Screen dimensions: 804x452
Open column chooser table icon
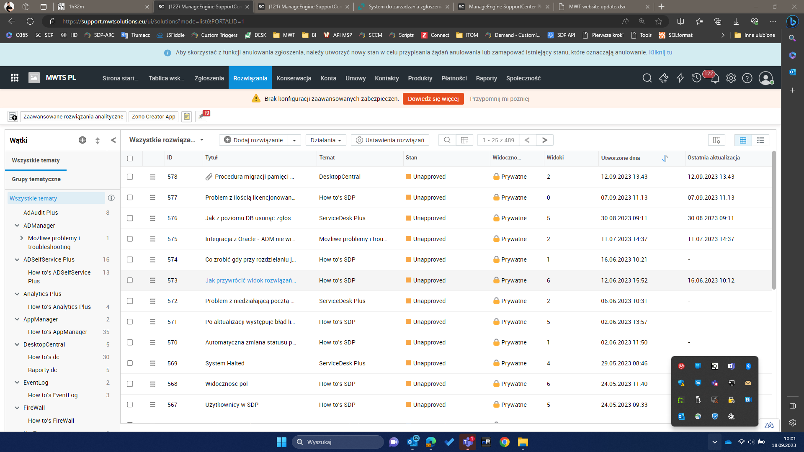point(464,140)
